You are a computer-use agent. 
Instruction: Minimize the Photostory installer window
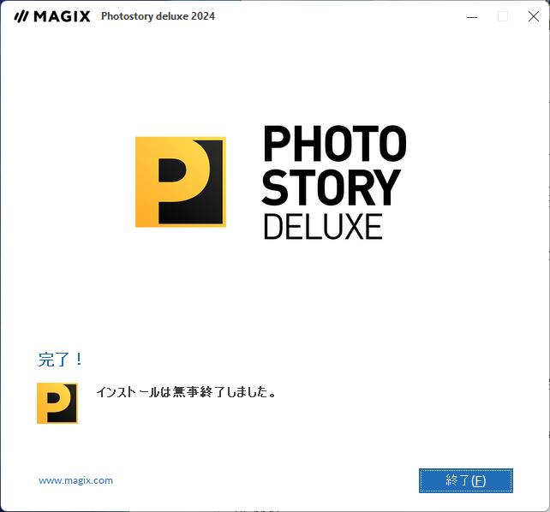point(472,16)
